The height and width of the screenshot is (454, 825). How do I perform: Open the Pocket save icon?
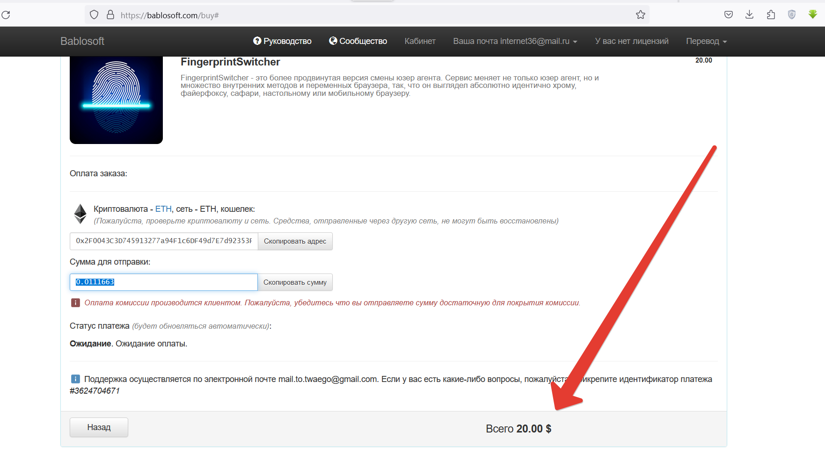click(728, 15)
